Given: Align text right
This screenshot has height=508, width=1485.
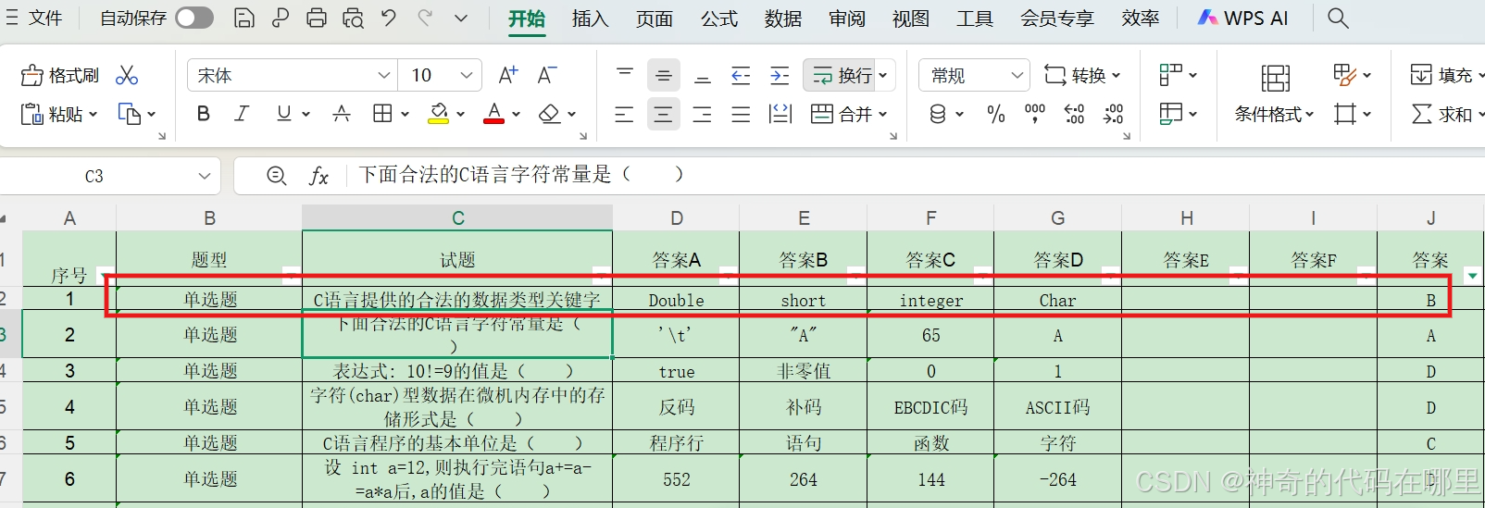Looking at the screenshot, I should point(703,114).
